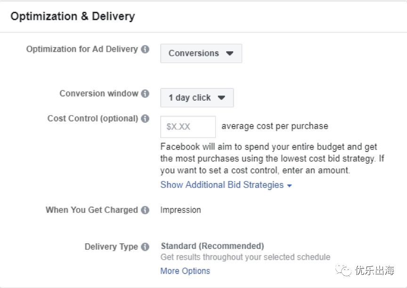407x288 pixels.
Task: Click the When You Get Charged label
Action: pyautogui.click(x=92, y=210)
